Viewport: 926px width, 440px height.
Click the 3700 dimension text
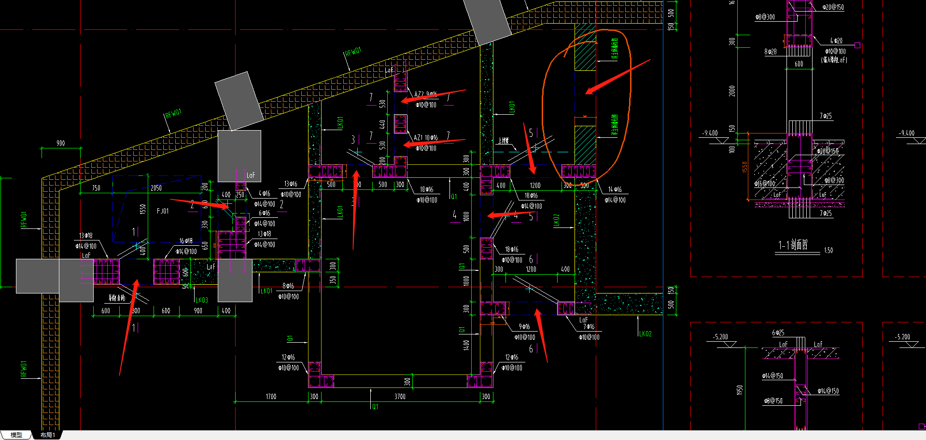click(x=400, y=397)
